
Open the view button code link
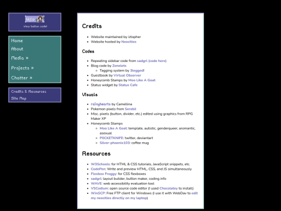35,27
